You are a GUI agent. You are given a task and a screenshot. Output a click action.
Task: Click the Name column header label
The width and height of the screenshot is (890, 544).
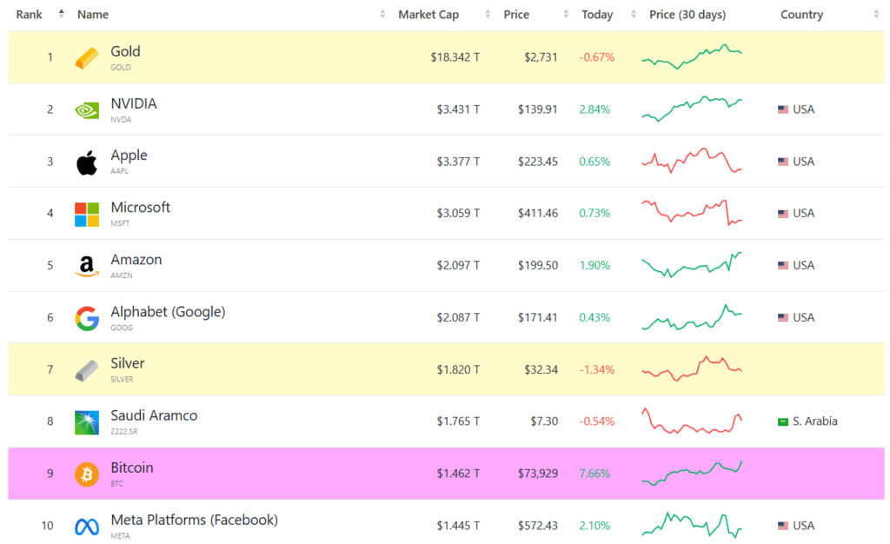tap(93, 15)
